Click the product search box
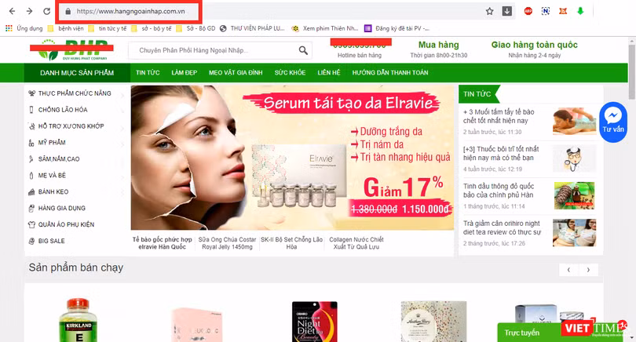 point(220,50)
